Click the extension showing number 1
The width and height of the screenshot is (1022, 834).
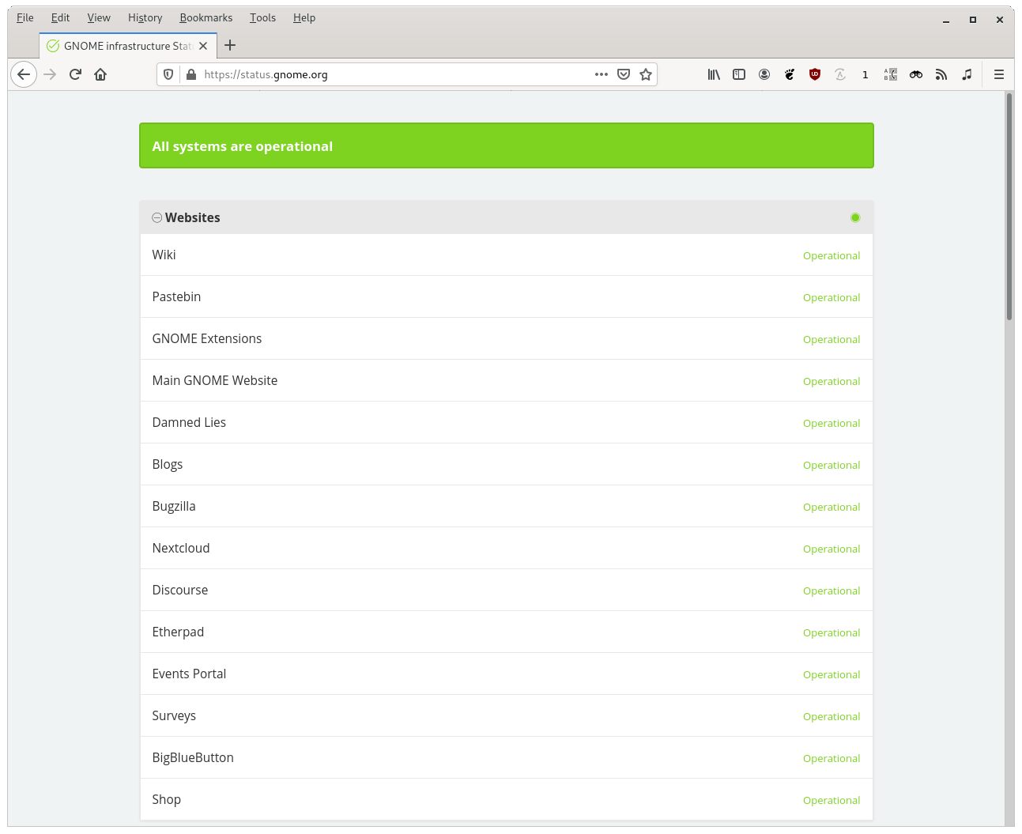click(865, 74)
